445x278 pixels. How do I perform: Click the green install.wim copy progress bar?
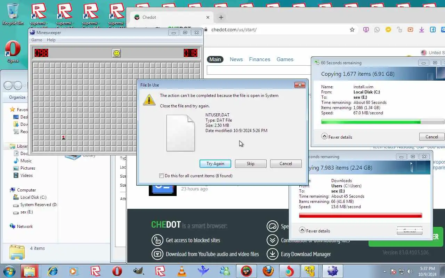tap(383, 122)
